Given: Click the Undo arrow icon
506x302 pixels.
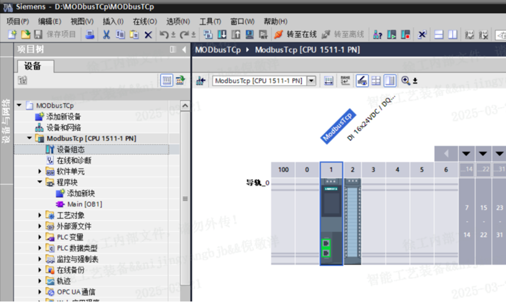Looking at the screenshot, I should 164,34.
